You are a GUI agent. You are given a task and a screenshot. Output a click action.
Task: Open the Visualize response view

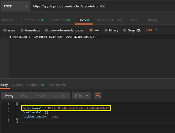[x=60, y=96]
